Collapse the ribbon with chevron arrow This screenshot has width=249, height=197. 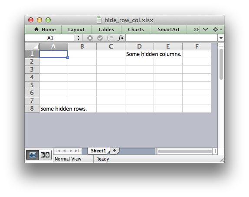pos(205,30)
